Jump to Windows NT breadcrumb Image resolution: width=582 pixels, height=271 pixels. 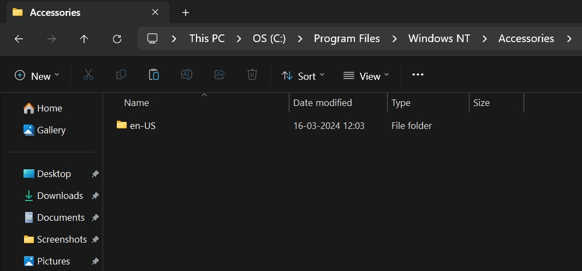click(439, 38)
